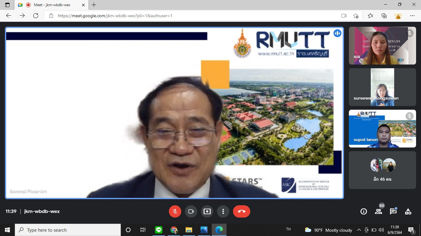Show the participants list of 50 people
This screenshot has width=421, height=236.
tap(378, 211)
